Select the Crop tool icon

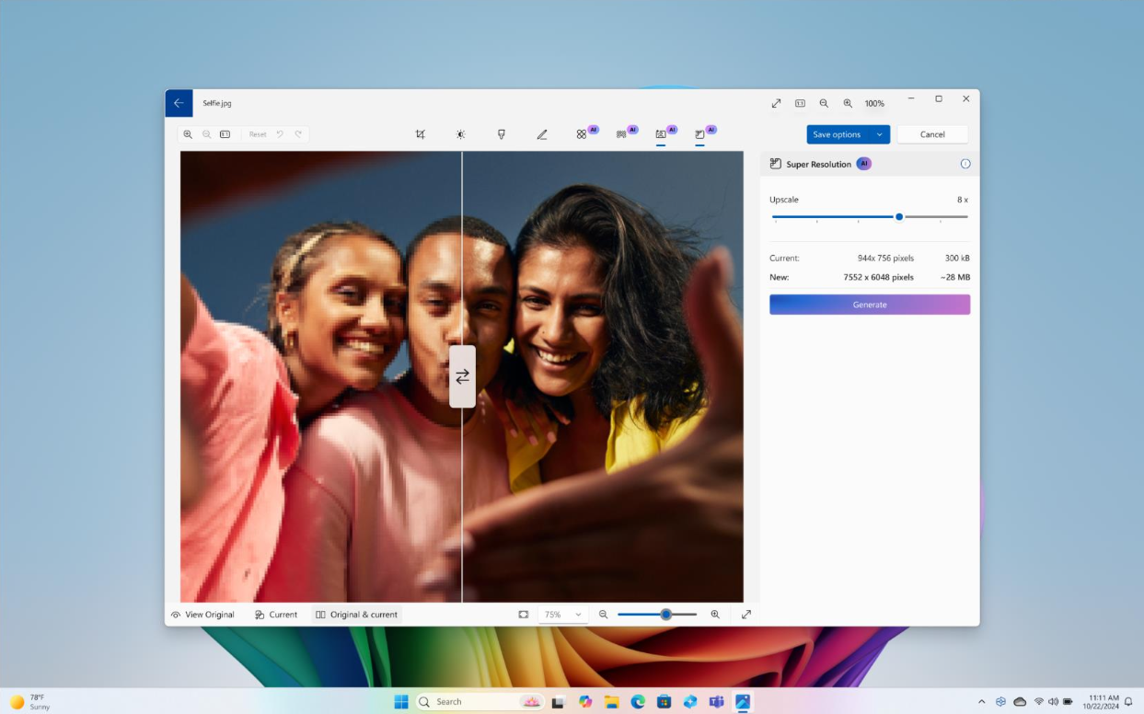click(421, 134)
